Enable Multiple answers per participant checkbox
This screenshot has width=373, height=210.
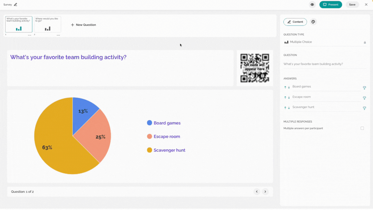coord(362,128)
